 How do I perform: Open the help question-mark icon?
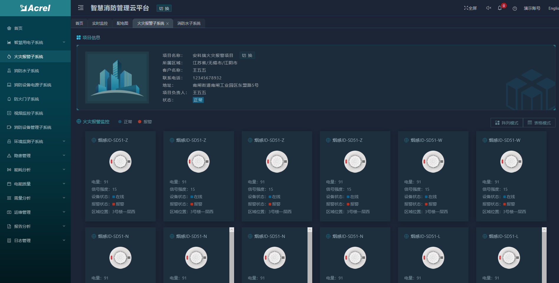[515, 8]
